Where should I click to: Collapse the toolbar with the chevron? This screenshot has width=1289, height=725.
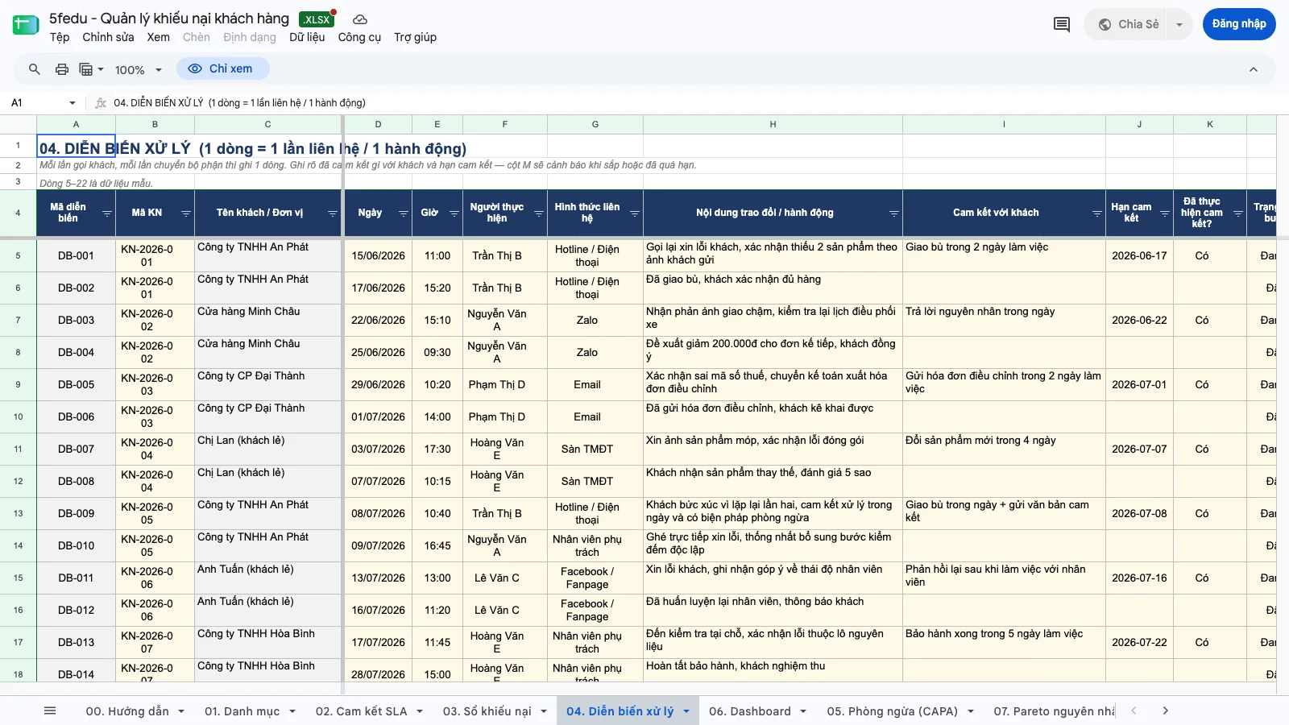1254,69
